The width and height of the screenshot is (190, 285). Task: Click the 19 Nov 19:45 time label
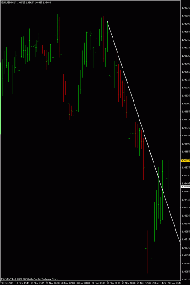[22, 283]
